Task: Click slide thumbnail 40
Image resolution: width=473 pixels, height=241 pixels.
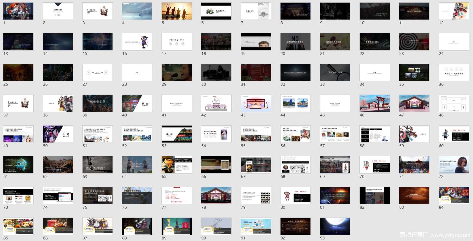Action: 137,103
